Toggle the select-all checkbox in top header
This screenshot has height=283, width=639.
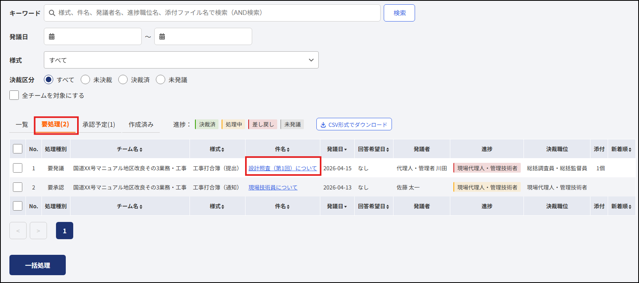coord(18,149)
